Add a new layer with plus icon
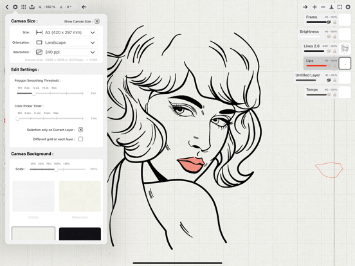 tap(314, 7)
